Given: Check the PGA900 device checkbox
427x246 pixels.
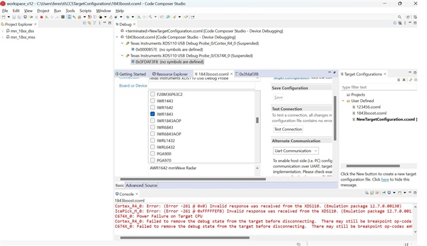Looking at the screenshot, I should [153, 154].
